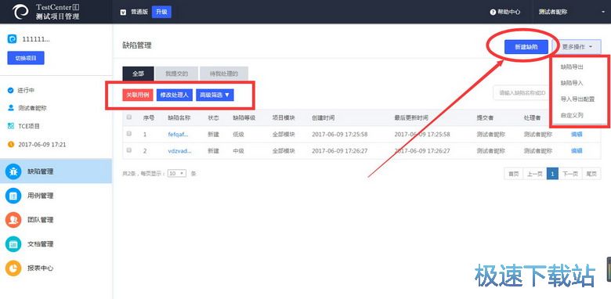Open the 高级筛选 filter dropdown
Screen dimensions: 611x299
[x=215, y=95]
